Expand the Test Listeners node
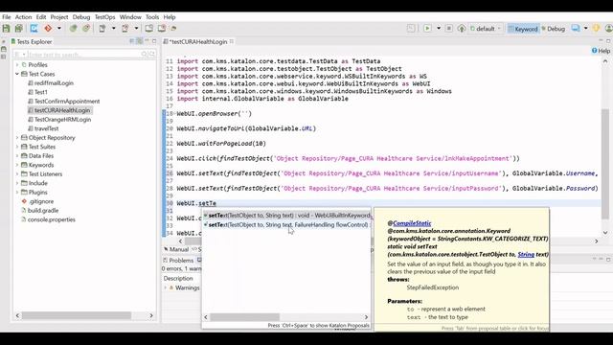Screen dimensions: 613x345 [17, 173]
